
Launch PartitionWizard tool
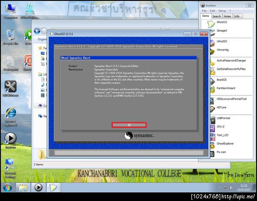(226, 88)
